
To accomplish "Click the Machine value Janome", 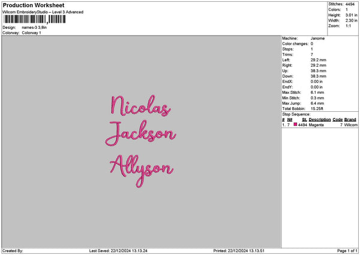I will 317,38.
